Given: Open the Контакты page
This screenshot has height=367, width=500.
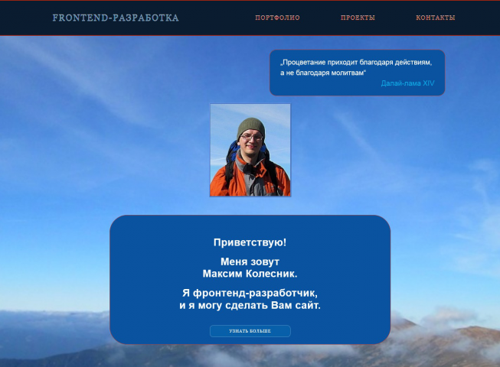Looking at the screenshot, I should point(435,18).
